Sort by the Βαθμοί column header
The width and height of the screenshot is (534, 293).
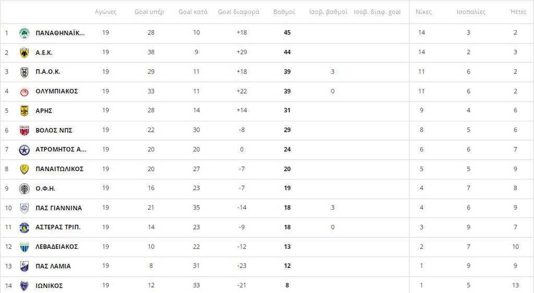[284, 12]
